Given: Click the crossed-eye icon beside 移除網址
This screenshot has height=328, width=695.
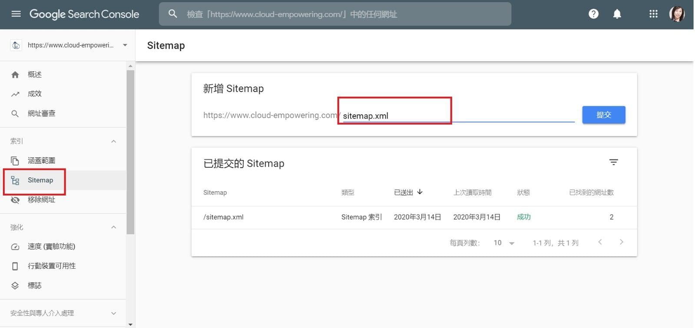Looking at the screenshot, I should pyautogui.click(x=15, y=200).
